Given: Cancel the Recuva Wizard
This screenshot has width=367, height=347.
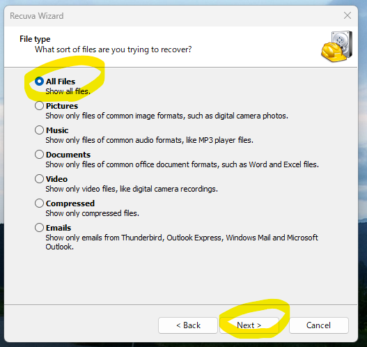Looking at the screenshot, I should pos(318,325).
